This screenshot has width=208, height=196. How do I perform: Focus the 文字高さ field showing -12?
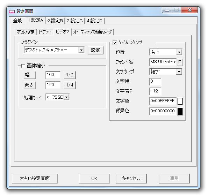[155, 91]
